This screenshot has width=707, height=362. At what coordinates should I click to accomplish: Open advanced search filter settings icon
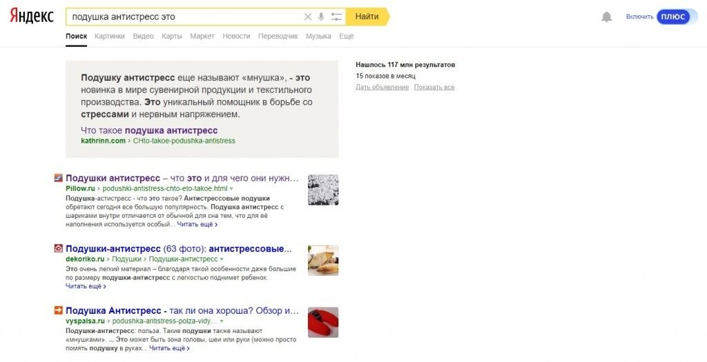pos(336,17)
